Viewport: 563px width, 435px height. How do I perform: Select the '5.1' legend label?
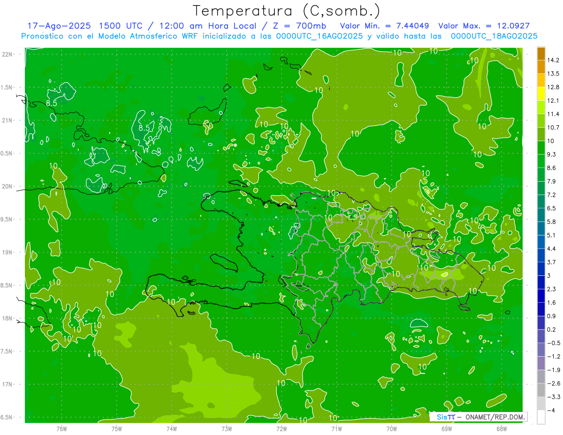click(552, 235)
